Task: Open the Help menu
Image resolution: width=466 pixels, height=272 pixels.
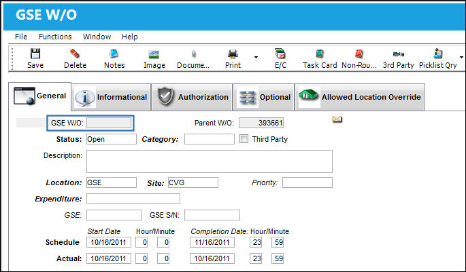Action: click(x=129, y=37)
